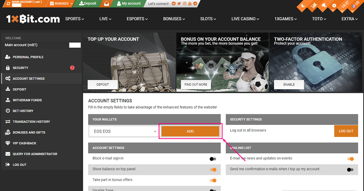Screen dimensions: 364x191
Task: Click the FIND OUT MORE banner button
Action: pos(196,85)
